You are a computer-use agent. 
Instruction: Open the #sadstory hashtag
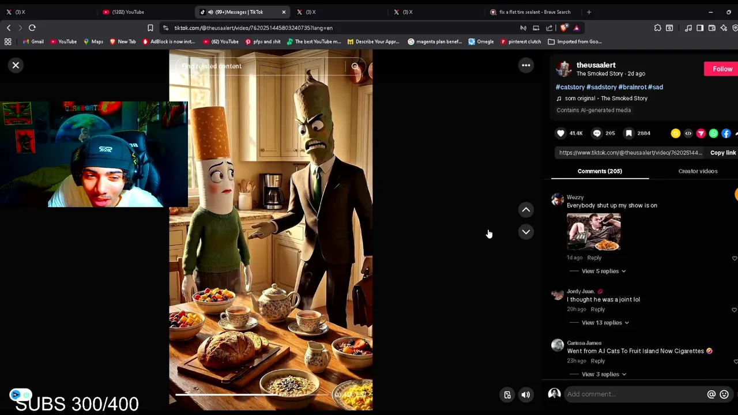[601, 87]
